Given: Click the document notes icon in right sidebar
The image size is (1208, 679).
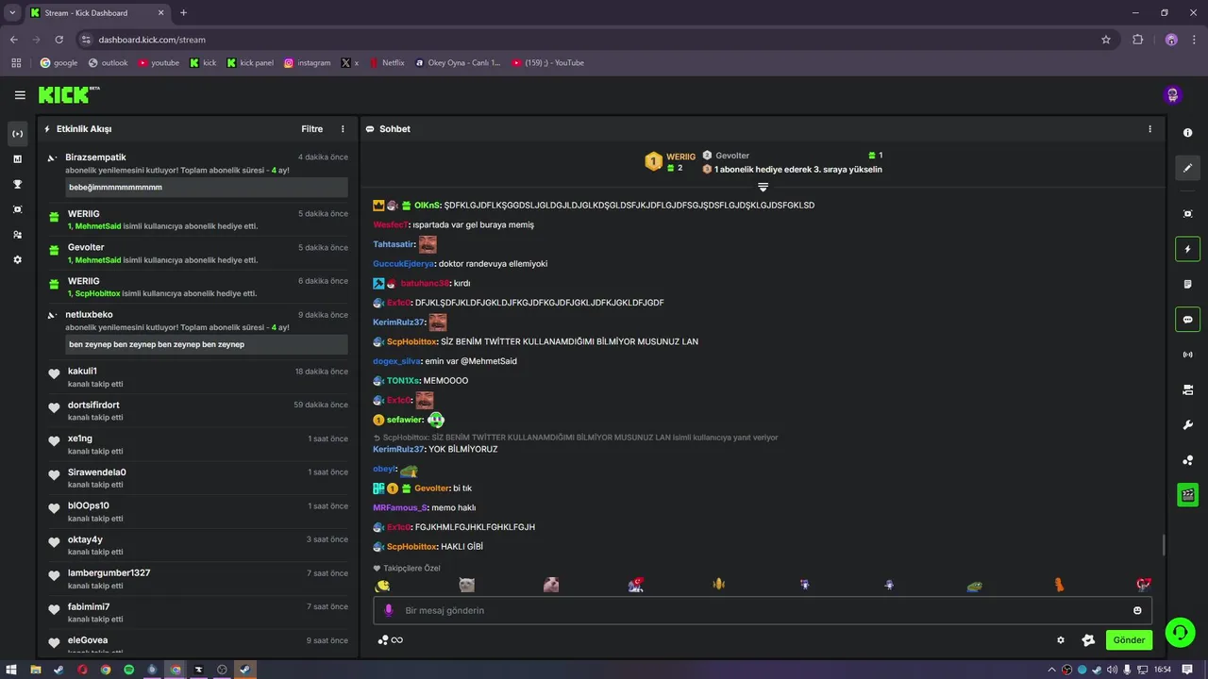Looking at the screenshot, I should pos(1188,284).
